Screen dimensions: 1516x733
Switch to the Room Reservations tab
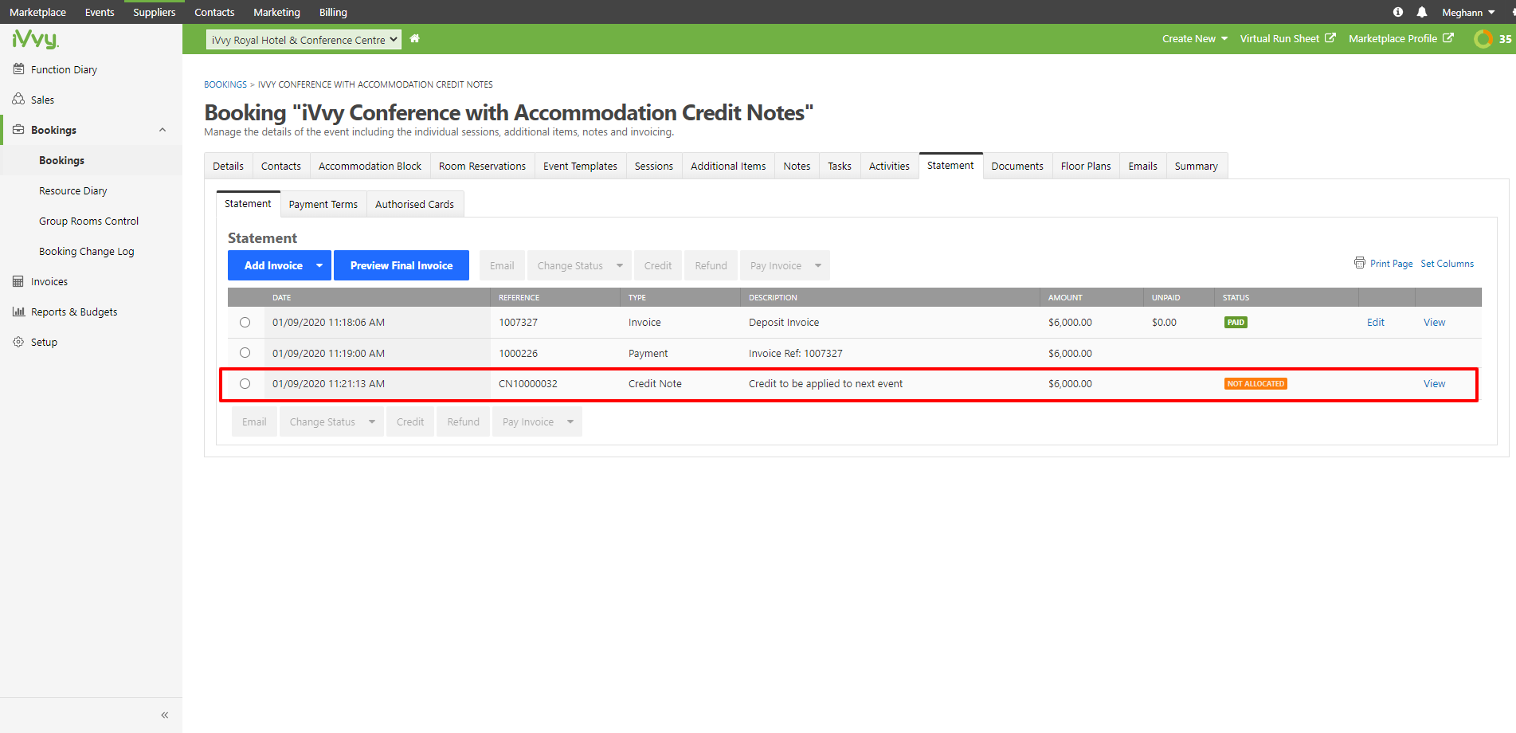[482, 166]
